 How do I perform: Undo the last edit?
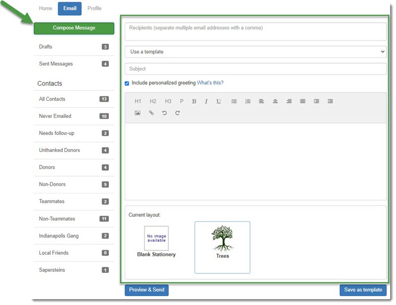click(x=164, y=113)
